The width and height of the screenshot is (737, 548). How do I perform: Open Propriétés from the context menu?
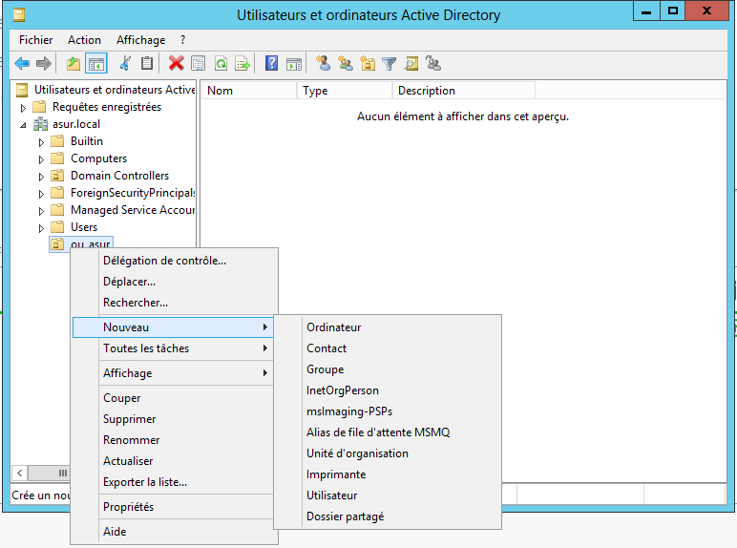(x=173, y=507)
